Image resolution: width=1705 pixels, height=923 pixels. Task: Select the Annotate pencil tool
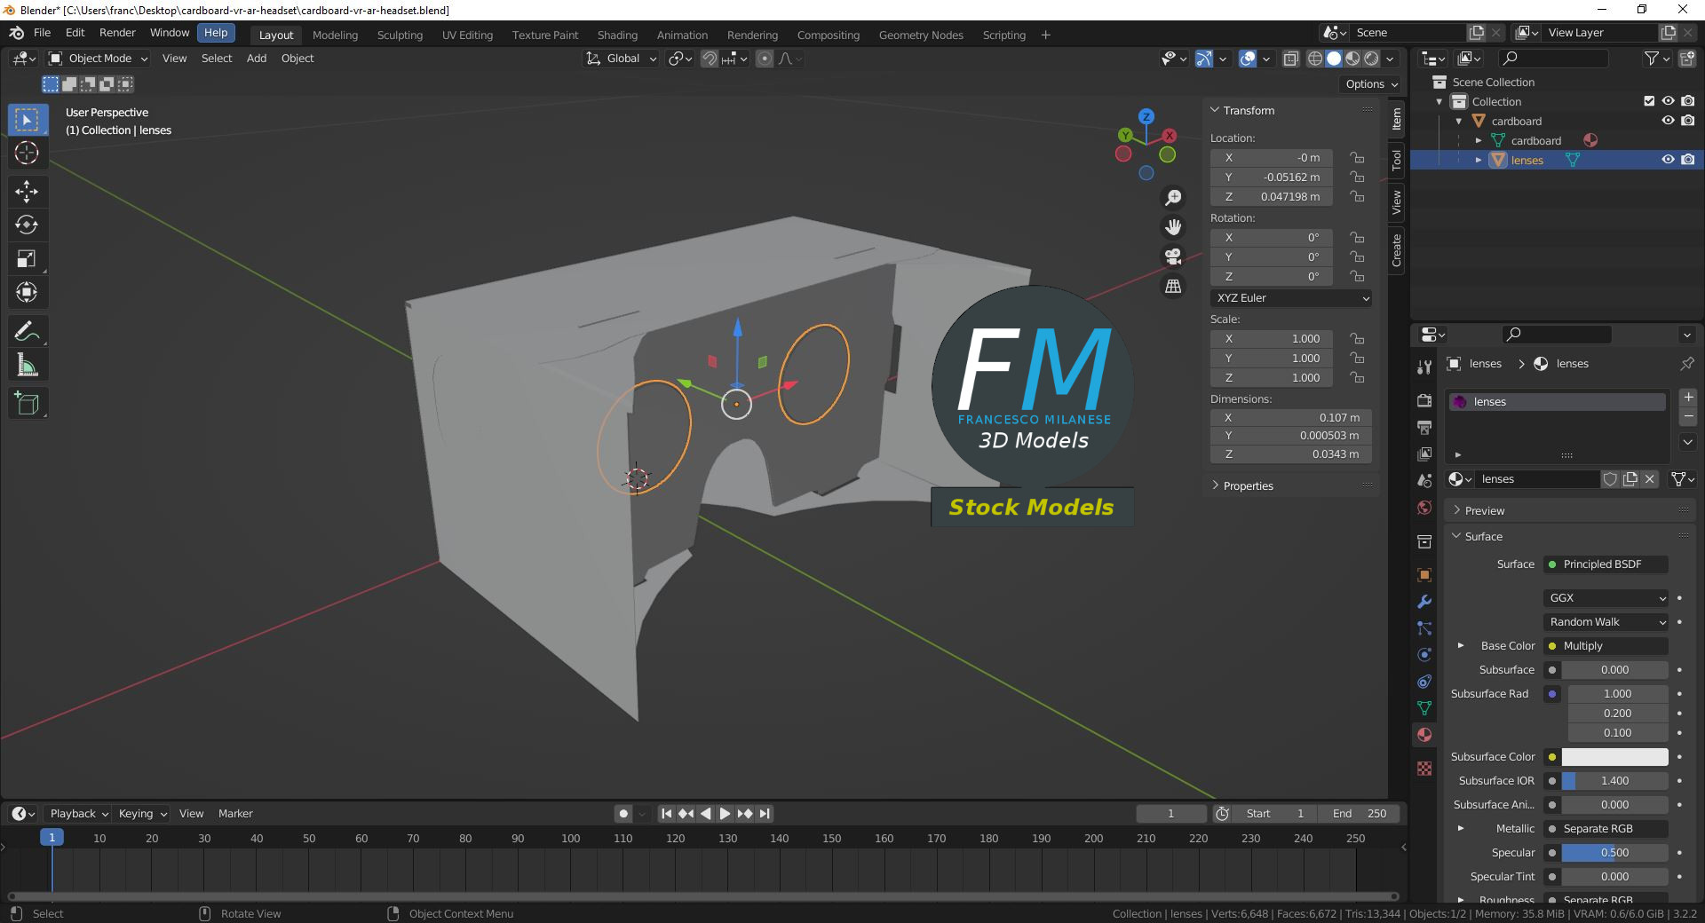(x=28, y=332)
